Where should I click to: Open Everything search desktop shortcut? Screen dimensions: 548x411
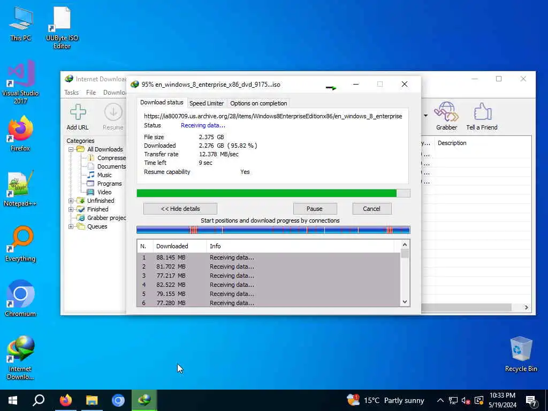point(20,244)
